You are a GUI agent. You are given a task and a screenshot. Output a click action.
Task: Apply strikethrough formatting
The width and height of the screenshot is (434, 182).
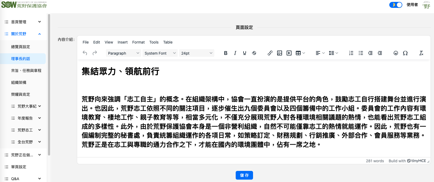254,53
